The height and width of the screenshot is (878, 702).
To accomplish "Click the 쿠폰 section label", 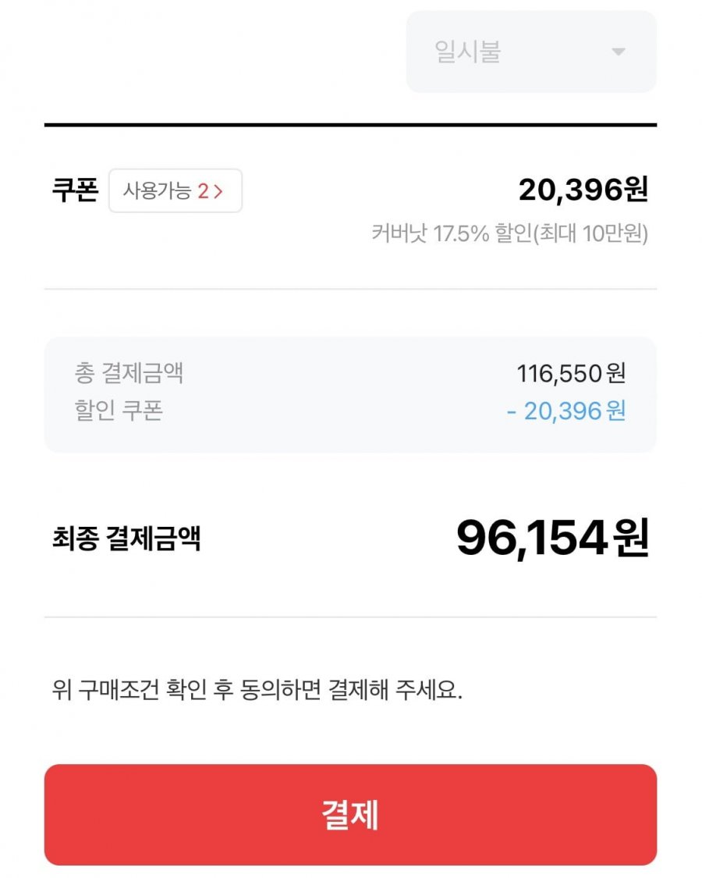I will [75, 190].
